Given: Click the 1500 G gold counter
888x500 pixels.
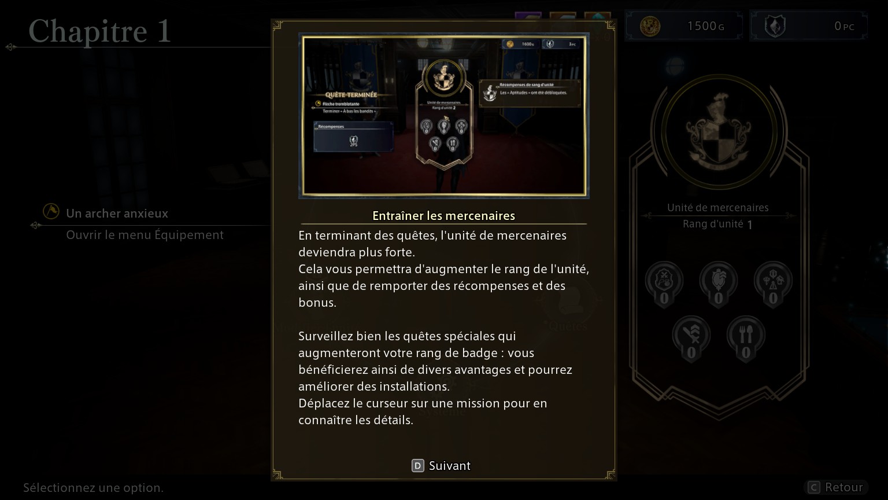Looking at the screenshot, I should point(683,26).
